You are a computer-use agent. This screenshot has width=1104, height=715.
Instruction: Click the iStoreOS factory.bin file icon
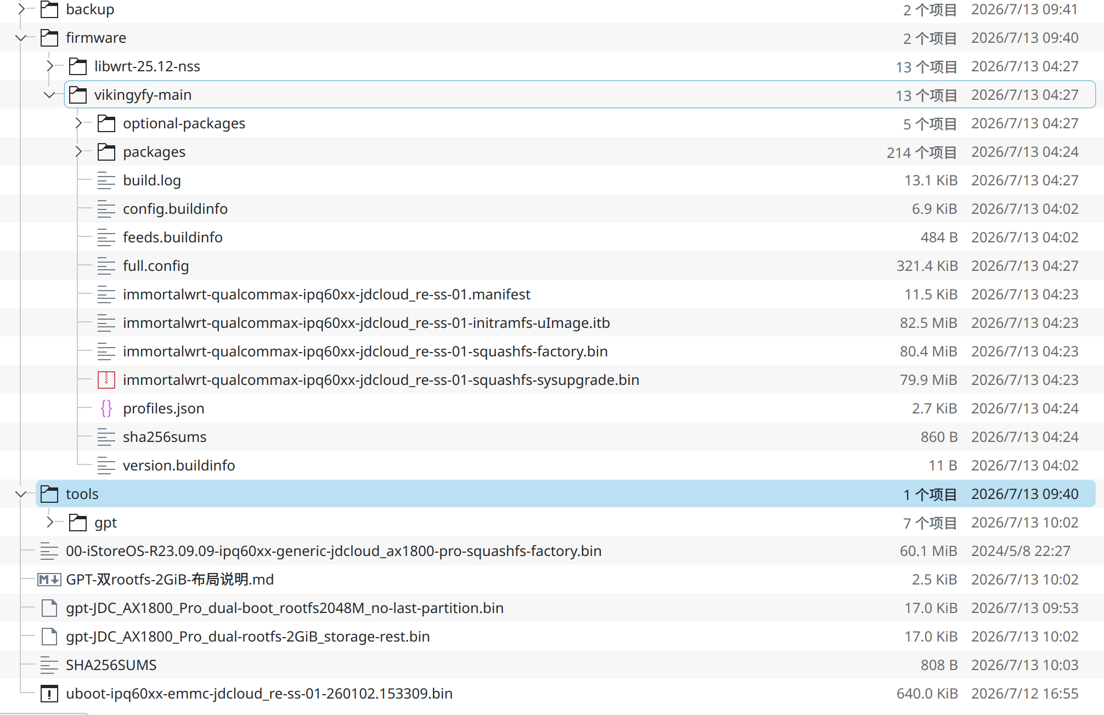(x=49, y=551)
